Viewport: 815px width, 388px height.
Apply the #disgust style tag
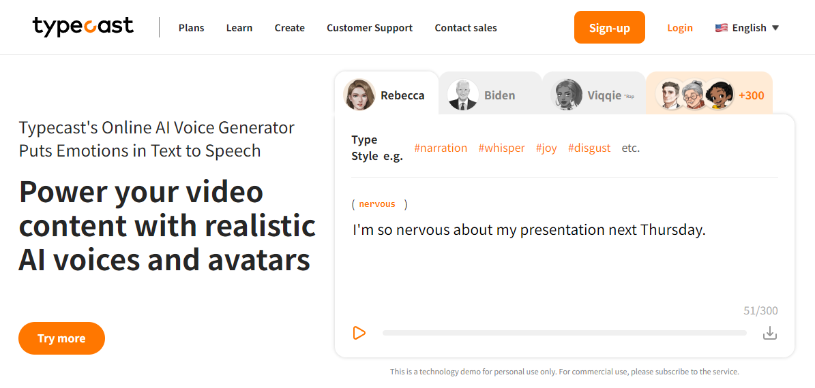(x=589, y=148)
